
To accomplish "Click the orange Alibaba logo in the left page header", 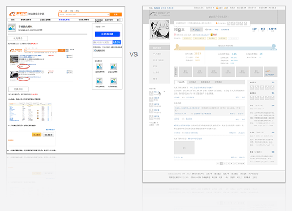I will (18, 14).
